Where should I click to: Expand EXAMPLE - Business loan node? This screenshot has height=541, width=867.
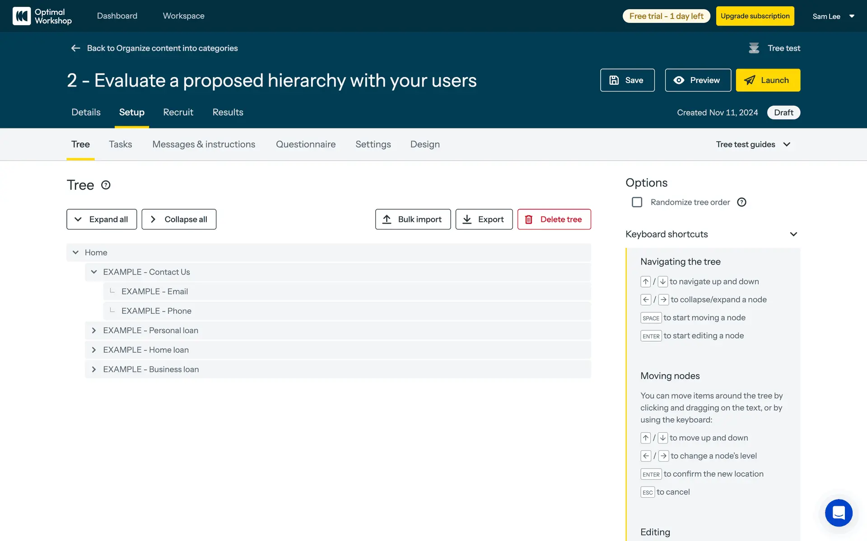click(x=94, y=369)
